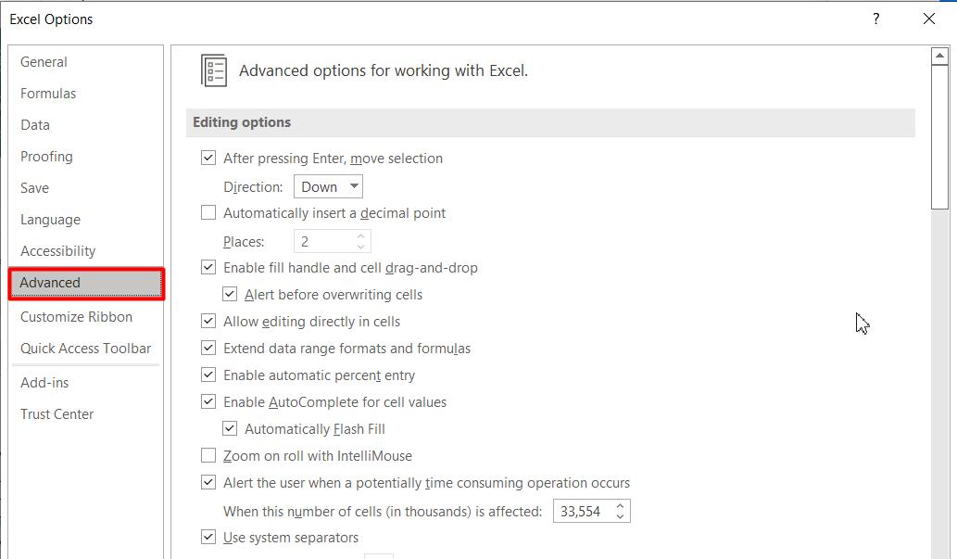Show Quick Access Toolbar options

(85, 349)
